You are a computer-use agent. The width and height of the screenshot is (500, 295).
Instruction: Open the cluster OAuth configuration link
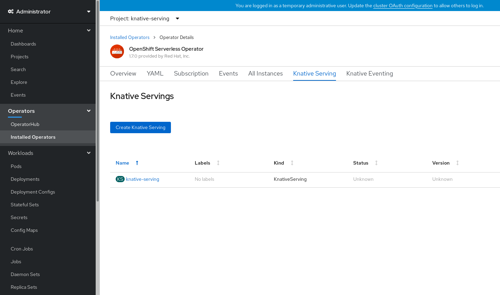pos(403,6)
